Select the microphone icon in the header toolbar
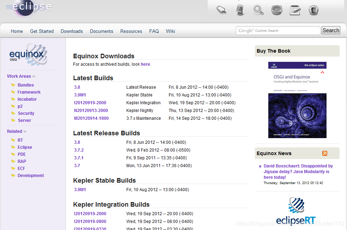This screenshot has width=347, height=230. 240,10
